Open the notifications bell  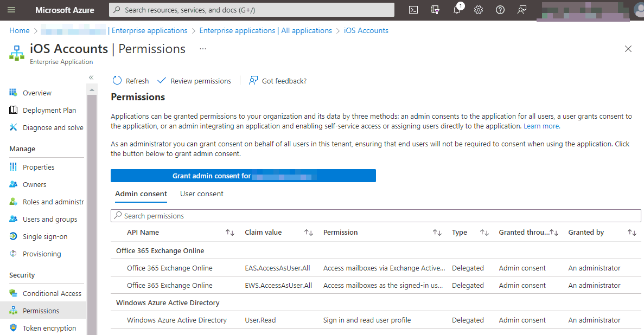point(457,9)
